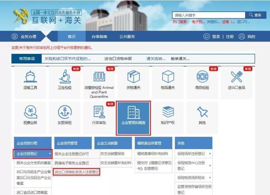Select the 税费业务 icon
270x195 pixels.
click(30, 112)
